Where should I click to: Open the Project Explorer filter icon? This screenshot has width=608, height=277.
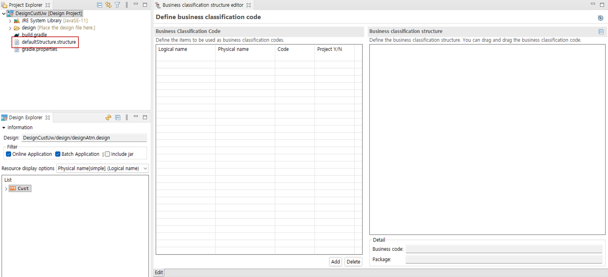click(117, 5)
